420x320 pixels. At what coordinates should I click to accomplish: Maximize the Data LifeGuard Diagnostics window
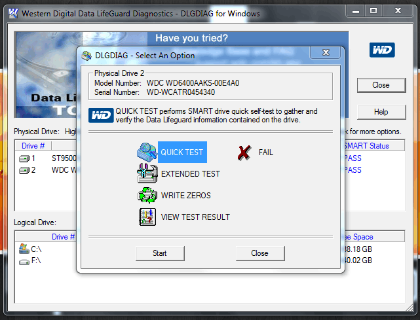373,11
